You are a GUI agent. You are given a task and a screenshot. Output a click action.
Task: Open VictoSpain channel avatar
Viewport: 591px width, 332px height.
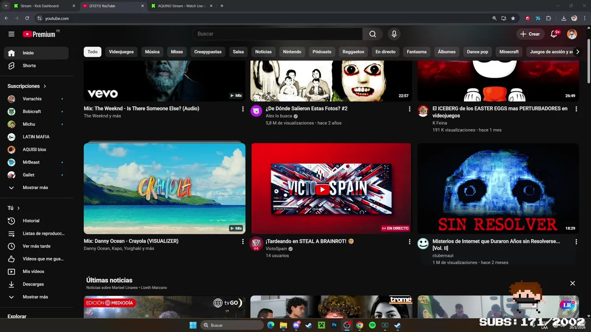tap(256, 243)
